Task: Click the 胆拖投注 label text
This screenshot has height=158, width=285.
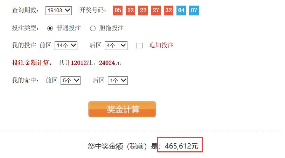Action: point(111,28)
